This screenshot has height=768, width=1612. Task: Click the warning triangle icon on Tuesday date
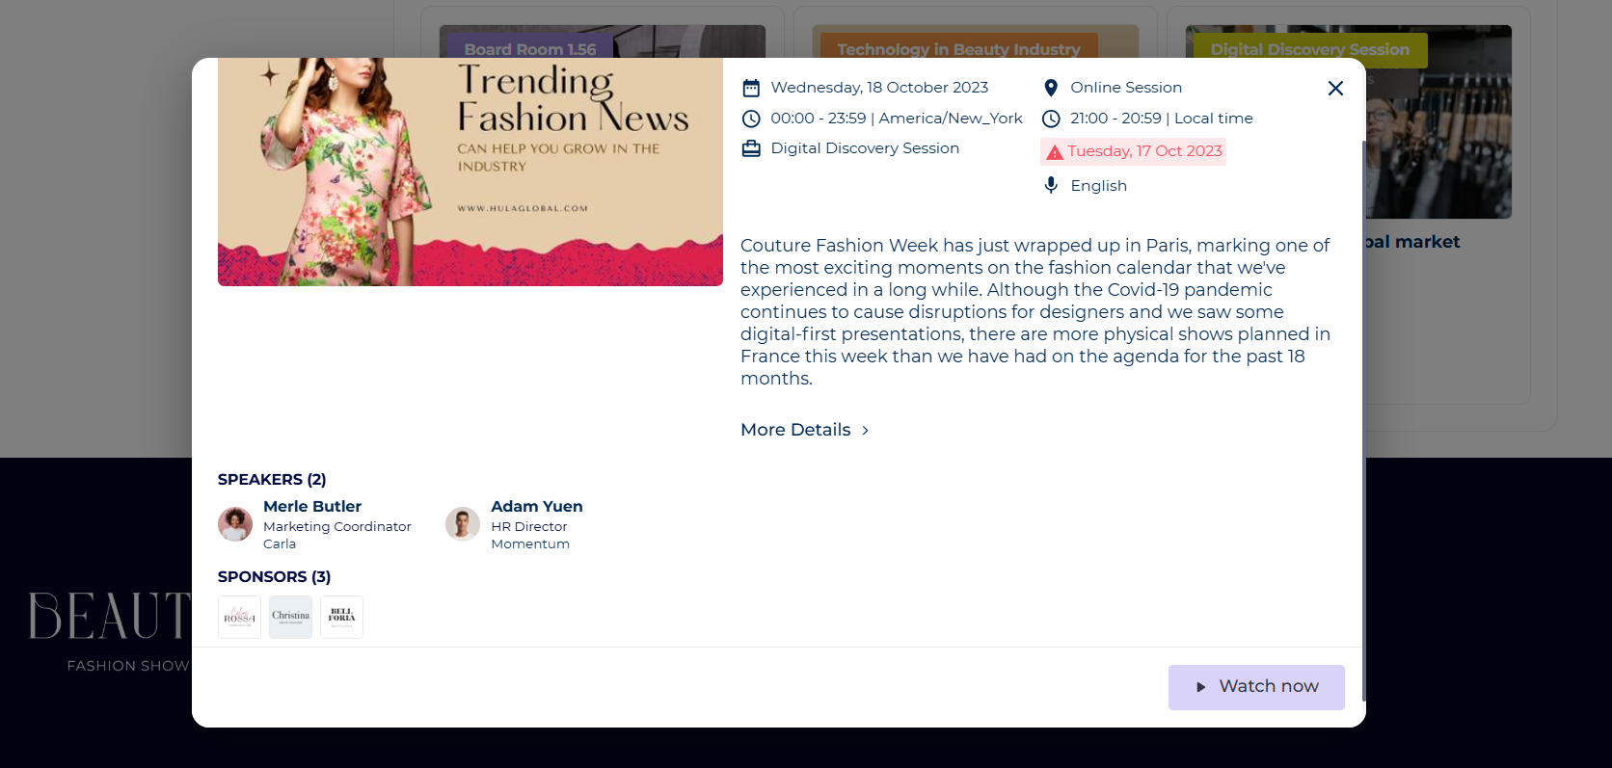click(x=1055, y=152)
